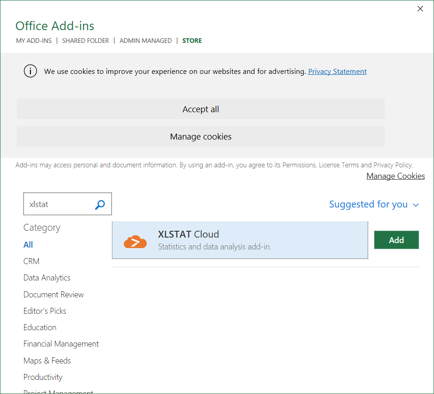Open the Privacy Statement link
This screenshot has height=394, width=434.
(x=337, y=71)
